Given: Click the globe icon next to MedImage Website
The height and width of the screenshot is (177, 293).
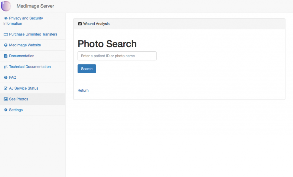Looking at the screenshot, I should 5,45.
